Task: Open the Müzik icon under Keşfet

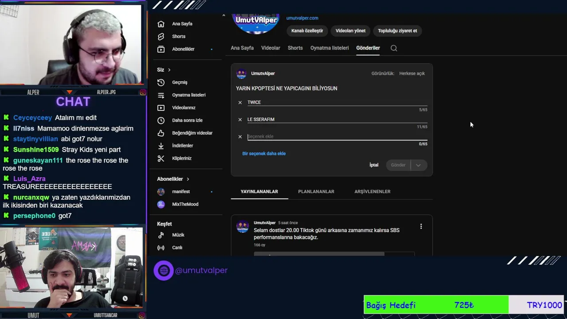Action: point(161,235)
